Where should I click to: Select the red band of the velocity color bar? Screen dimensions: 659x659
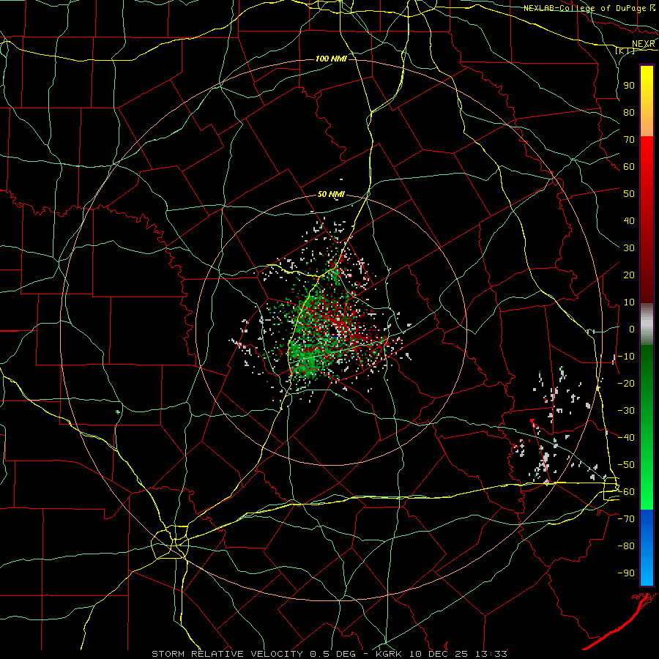pyautogui.click(x=647, y=220)
